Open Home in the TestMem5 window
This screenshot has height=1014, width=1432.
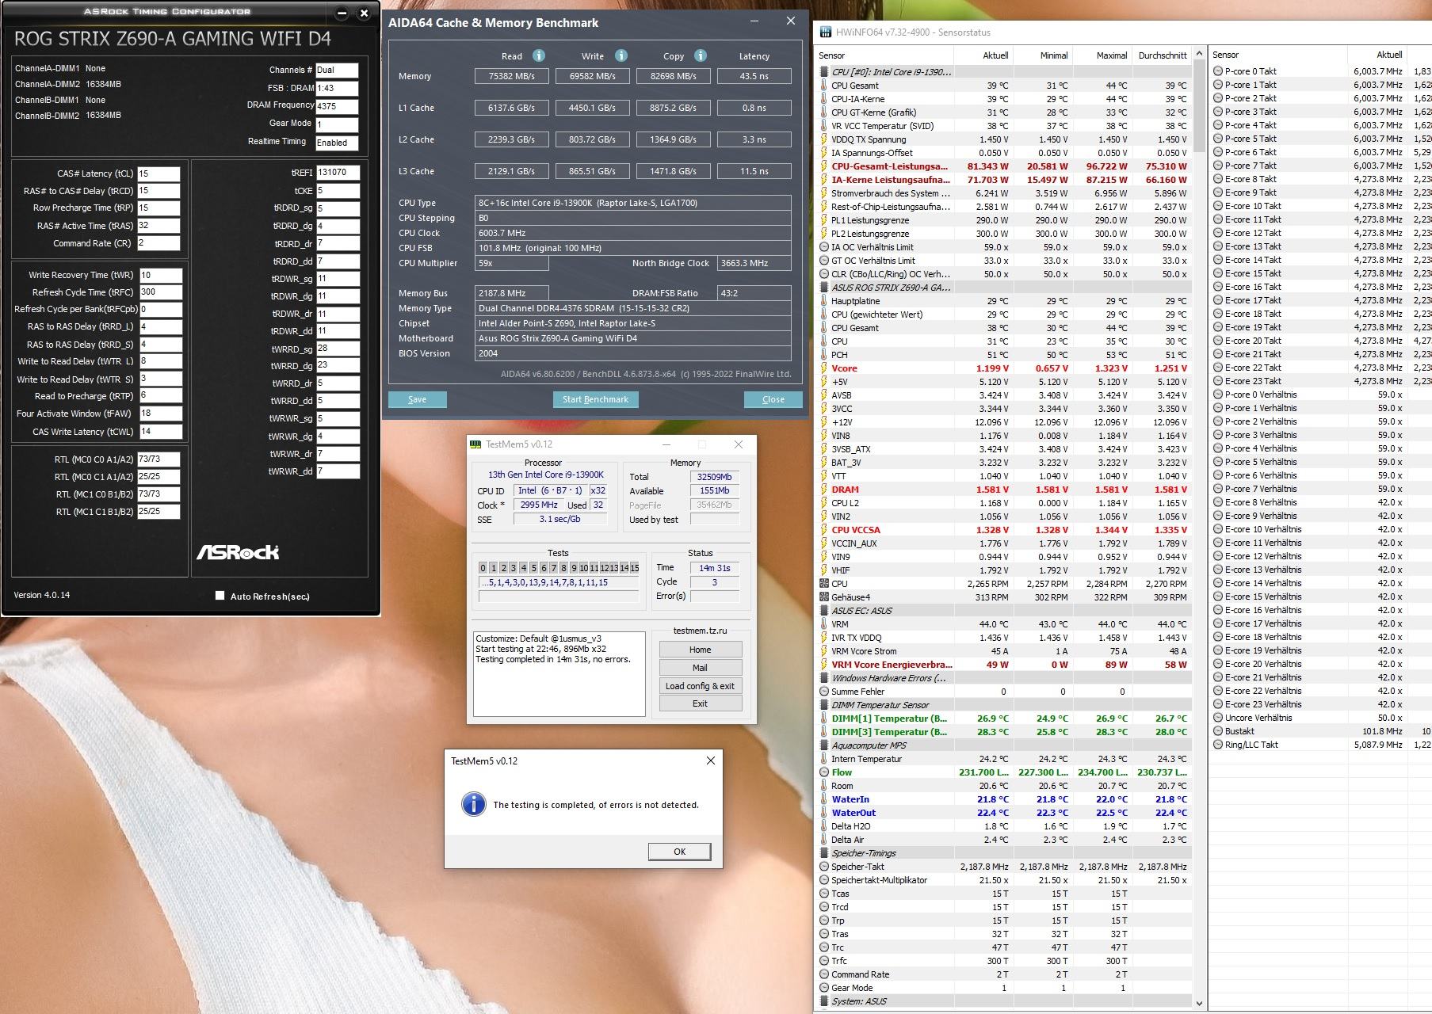(x=701, y=650)
